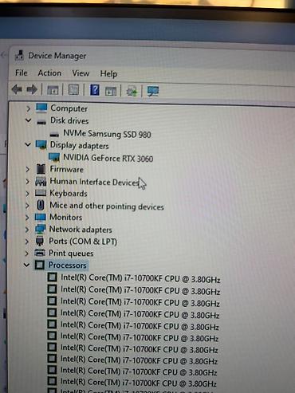Screen dimensions: 295x393
Task: Expand the Network adapters node
Action: point(27,229)
